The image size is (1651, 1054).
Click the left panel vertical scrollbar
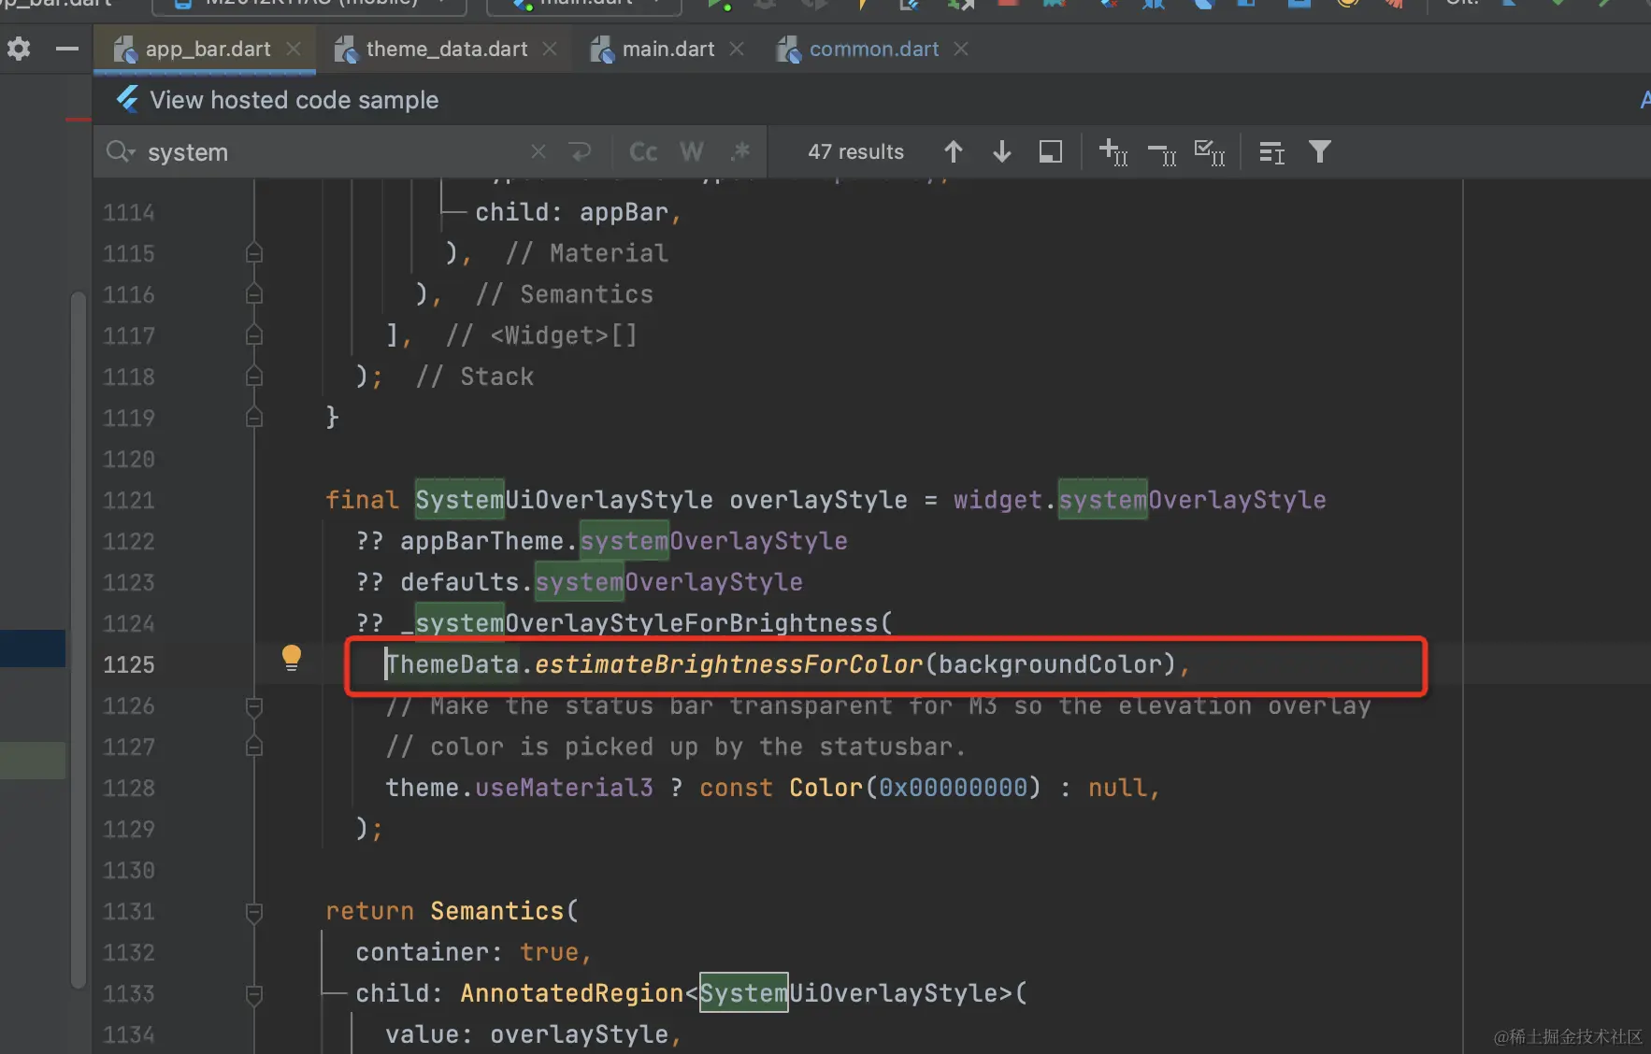click(x=79, y=639)
